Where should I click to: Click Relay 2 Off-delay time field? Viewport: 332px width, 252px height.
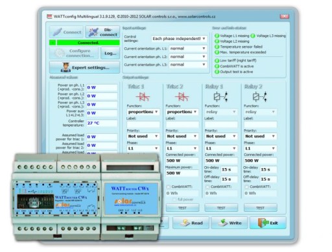(268, 179)
